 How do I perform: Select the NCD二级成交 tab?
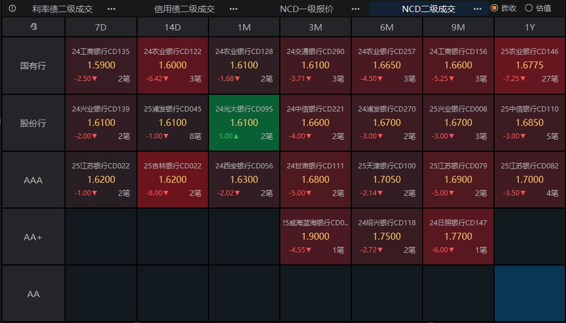tap(429, 9)
